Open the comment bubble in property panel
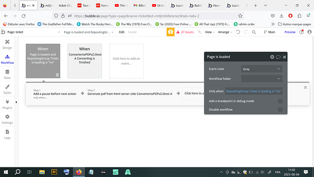Screen dimensions: 314x177 tap(278, 57)
